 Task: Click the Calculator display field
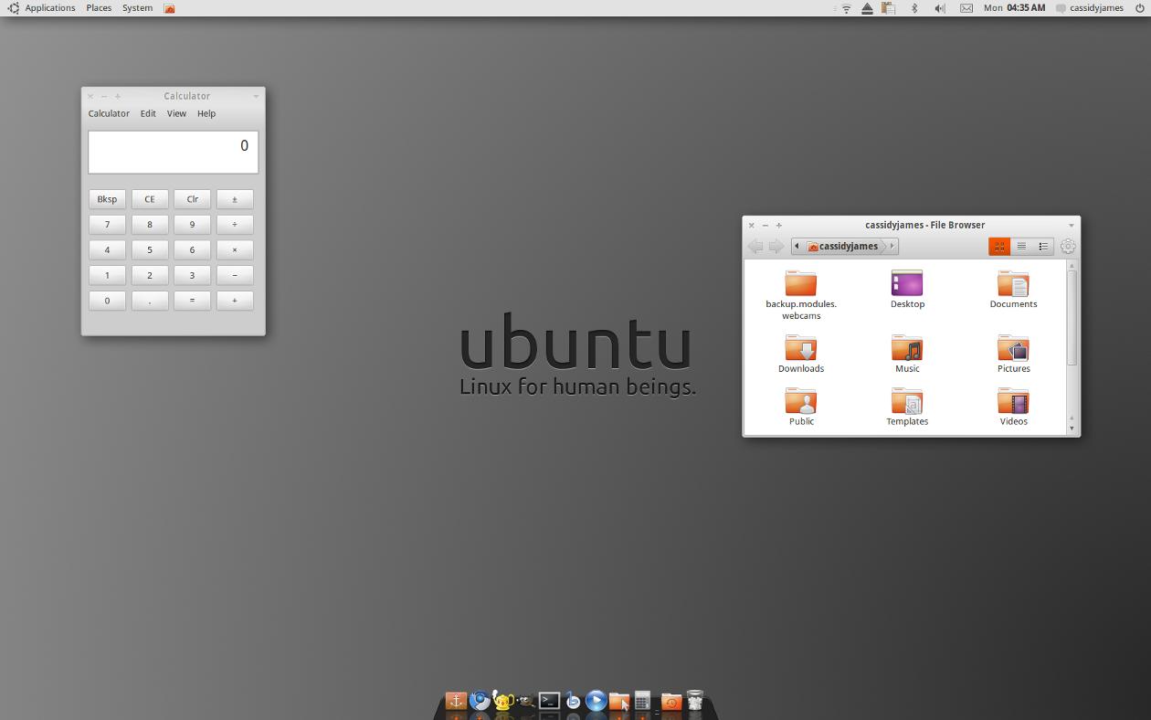(174, 152)
